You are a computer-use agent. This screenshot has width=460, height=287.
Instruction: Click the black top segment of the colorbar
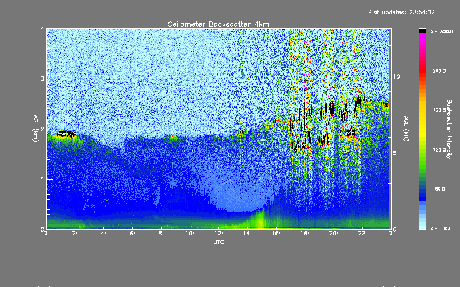coord(422,30)
